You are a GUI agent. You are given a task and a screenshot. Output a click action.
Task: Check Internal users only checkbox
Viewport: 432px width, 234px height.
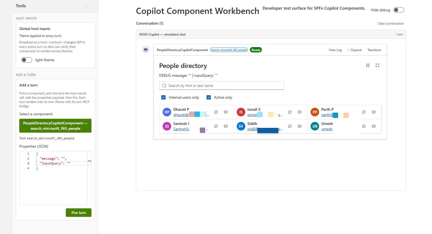pyautogui.click(x=163, y=97)
